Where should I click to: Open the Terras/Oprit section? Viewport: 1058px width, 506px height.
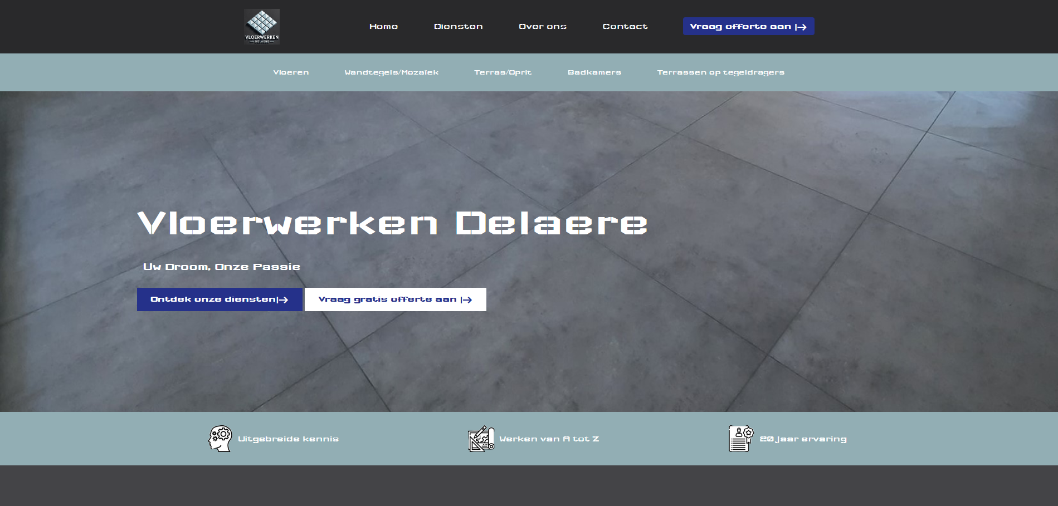tap(503, 72)
